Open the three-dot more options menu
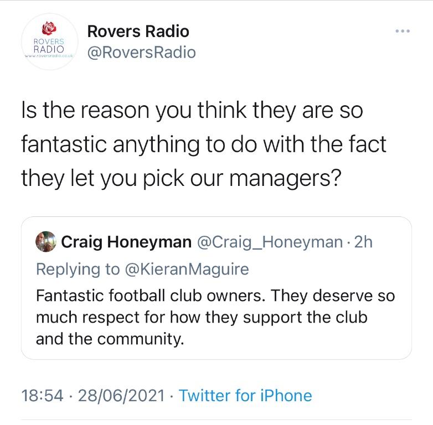This screenshot has width=433, height=425. [403, 31]
